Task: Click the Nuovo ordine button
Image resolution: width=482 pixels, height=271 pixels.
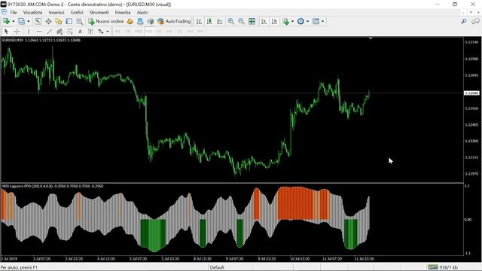Action: tap(105, 21)
